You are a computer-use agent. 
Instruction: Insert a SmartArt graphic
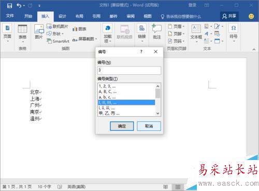click(x=58, y=41)
